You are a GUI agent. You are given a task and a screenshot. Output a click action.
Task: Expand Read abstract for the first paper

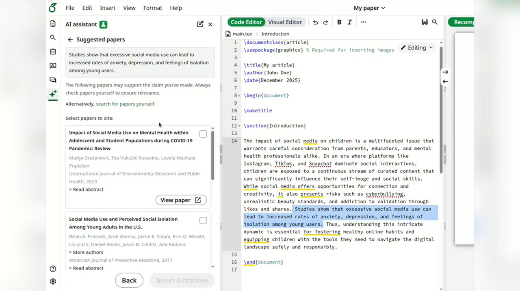86,189
